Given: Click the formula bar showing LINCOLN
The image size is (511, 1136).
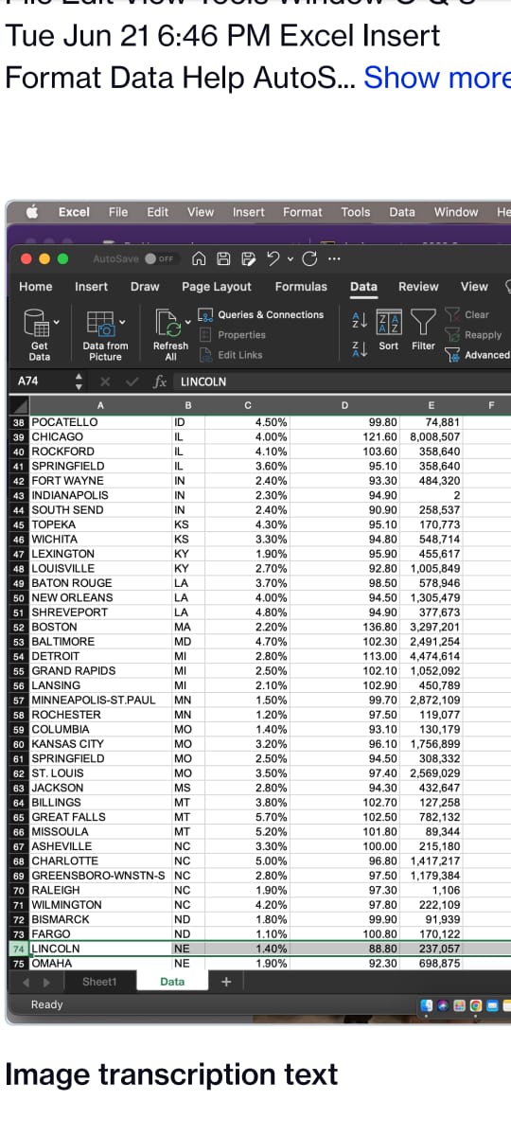Looking at the screenshot, I should pos(341,382).
